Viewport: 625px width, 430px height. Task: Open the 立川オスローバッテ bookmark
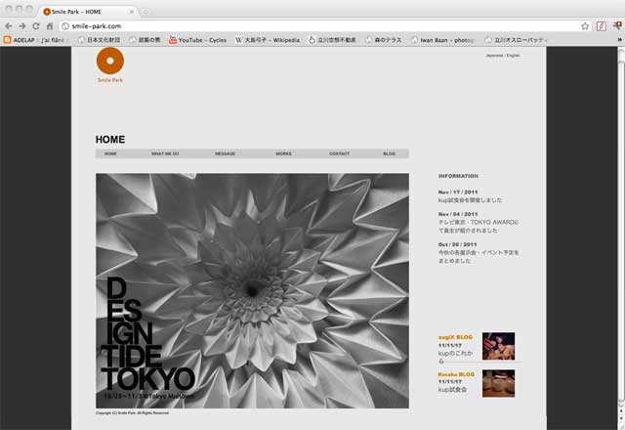click(x=517, y=40)
